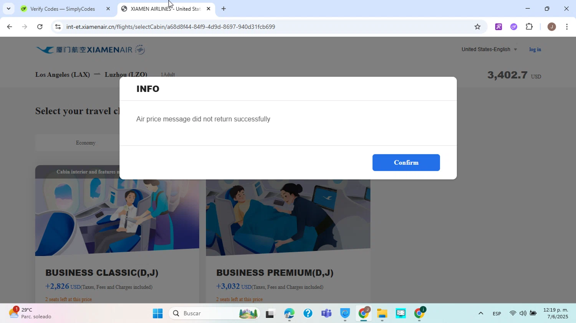Open Snipping Tool on taskbar
The image size is (576, 323).
401,313
